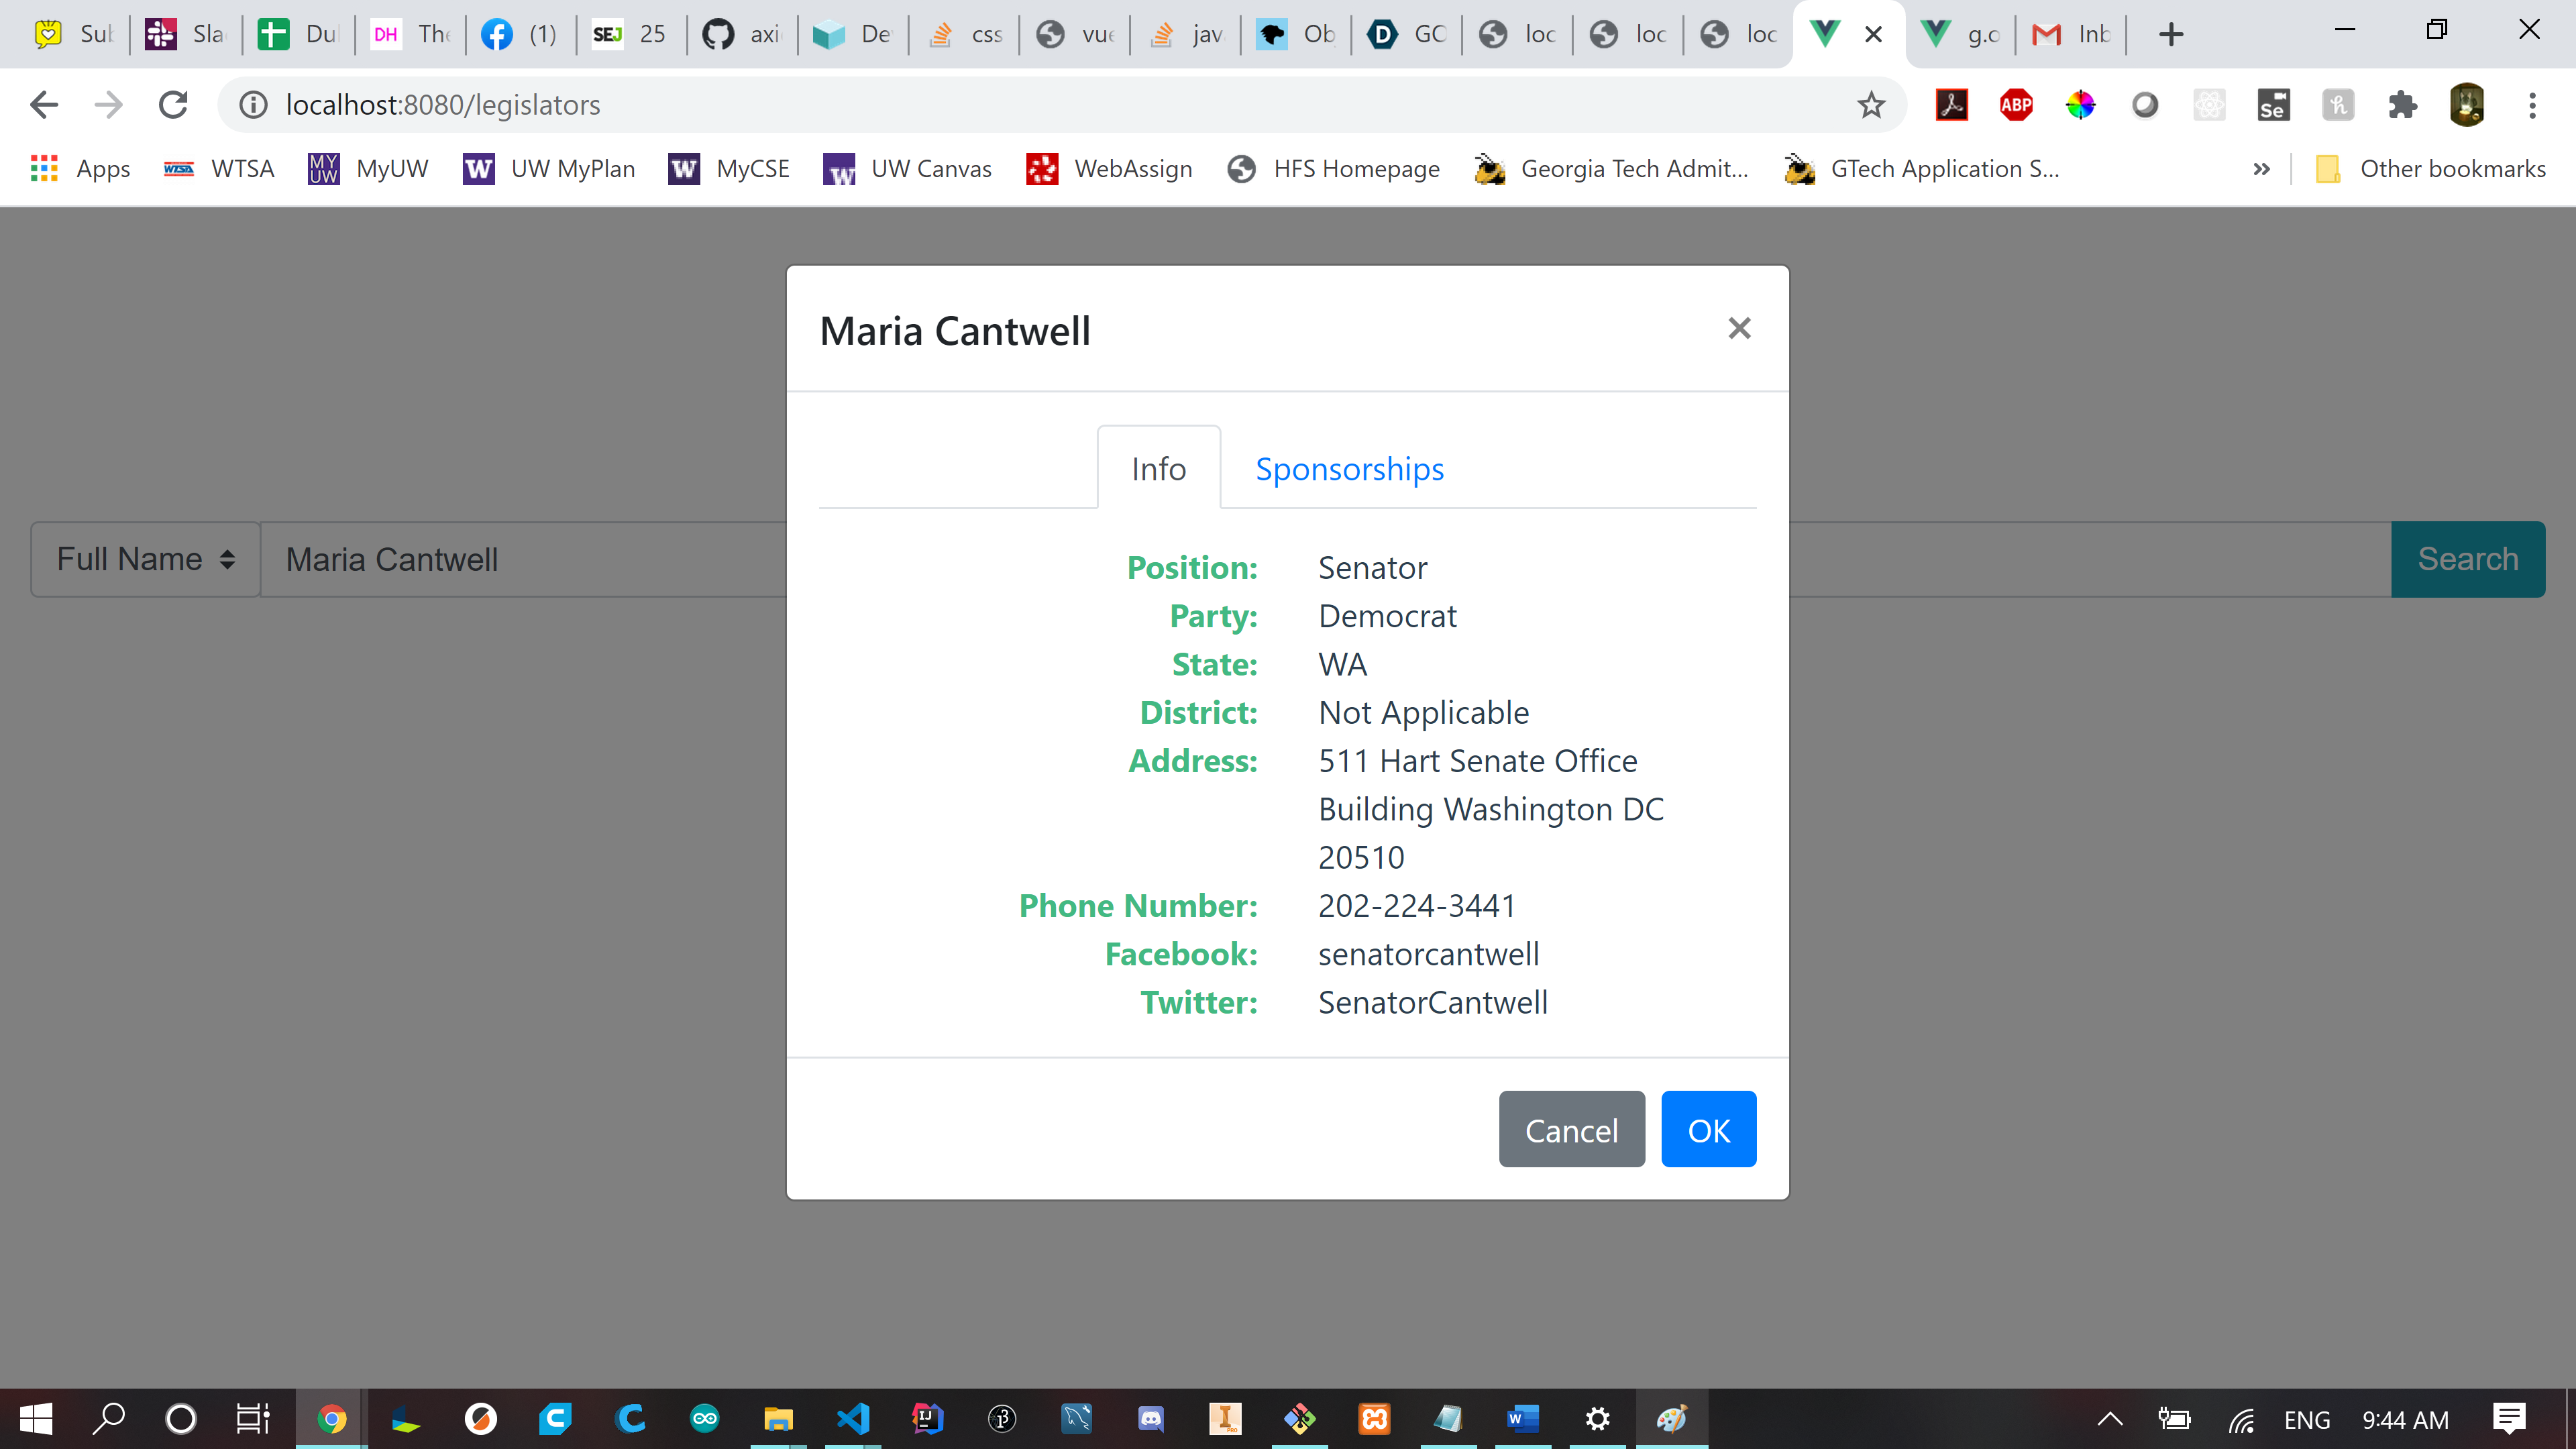Viewport: 2576px width, 1449px height.
Task: Reload the localhost legislators page
Action: [173, 105]
